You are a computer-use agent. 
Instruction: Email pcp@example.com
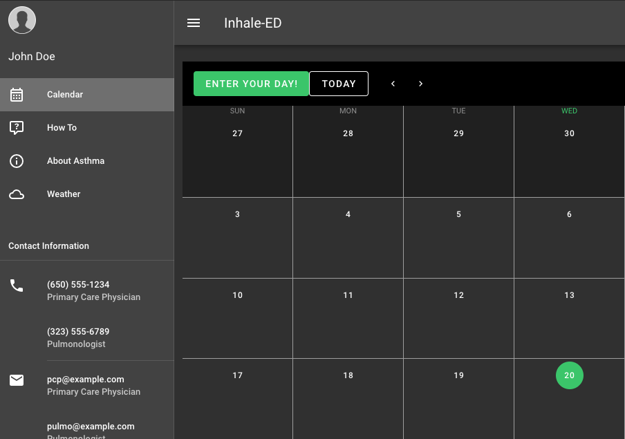click(85, 380)
